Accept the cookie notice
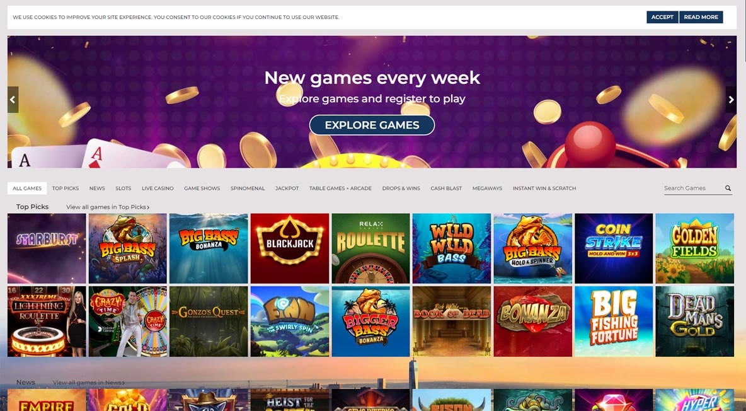Viewport: 746px width, 411px height. pos(662,17)
